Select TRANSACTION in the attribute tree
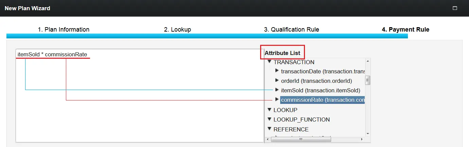 coord(294,62)
